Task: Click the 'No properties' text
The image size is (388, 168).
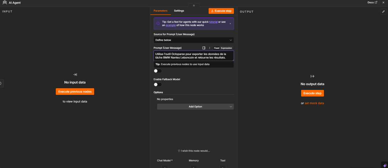Action: coord(165,99)
